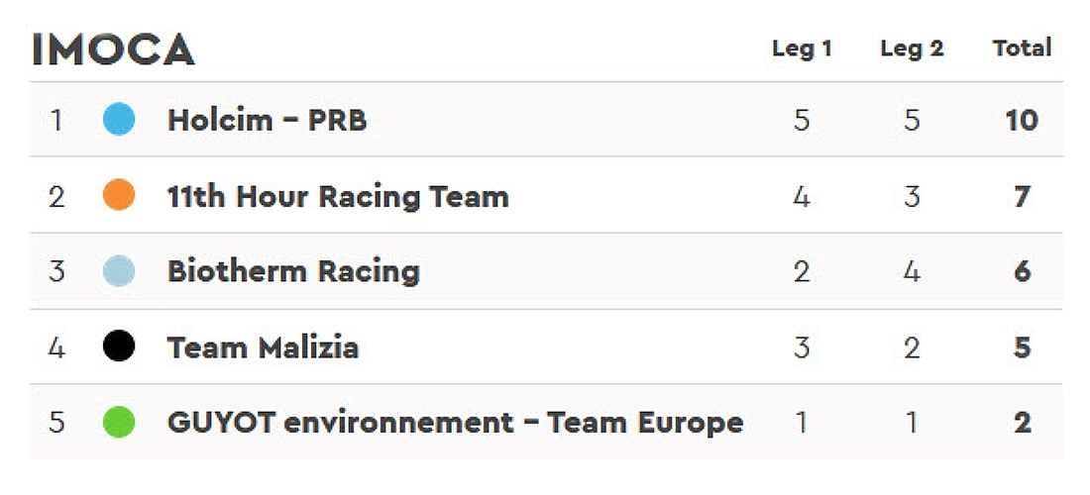The image size is (1090, 495).
Task: Click Biotherm Racing Leg 2 score 4
Action: [912, 271]
